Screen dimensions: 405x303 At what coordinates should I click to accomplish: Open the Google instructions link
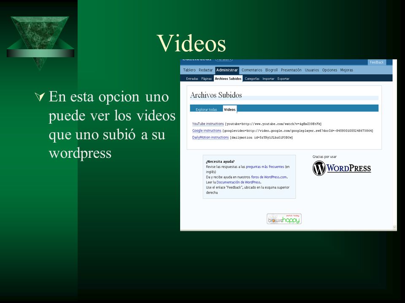click(207, 130)
